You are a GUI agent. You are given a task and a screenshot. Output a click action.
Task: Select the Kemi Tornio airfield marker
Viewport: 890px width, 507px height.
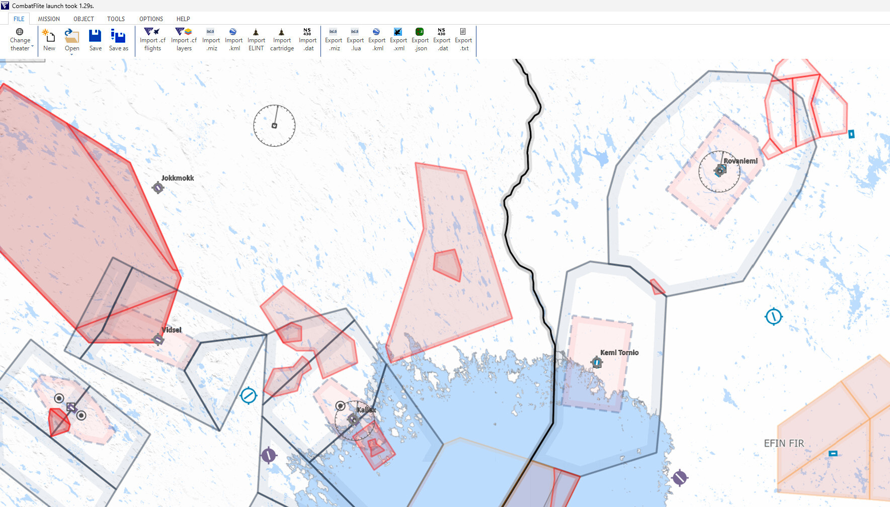tap(597, 362)
